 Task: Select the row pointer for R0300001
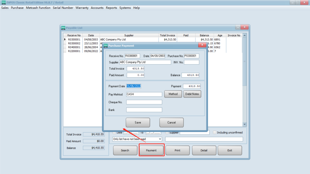coord(65,40)
